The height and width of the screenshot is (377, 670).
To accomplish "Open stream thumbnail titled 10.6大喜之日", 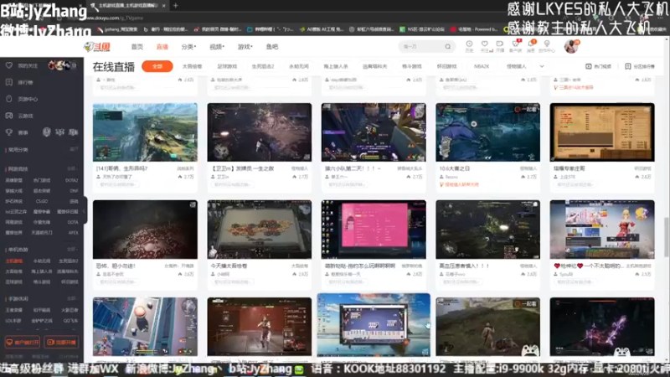I will pos(487,132).
